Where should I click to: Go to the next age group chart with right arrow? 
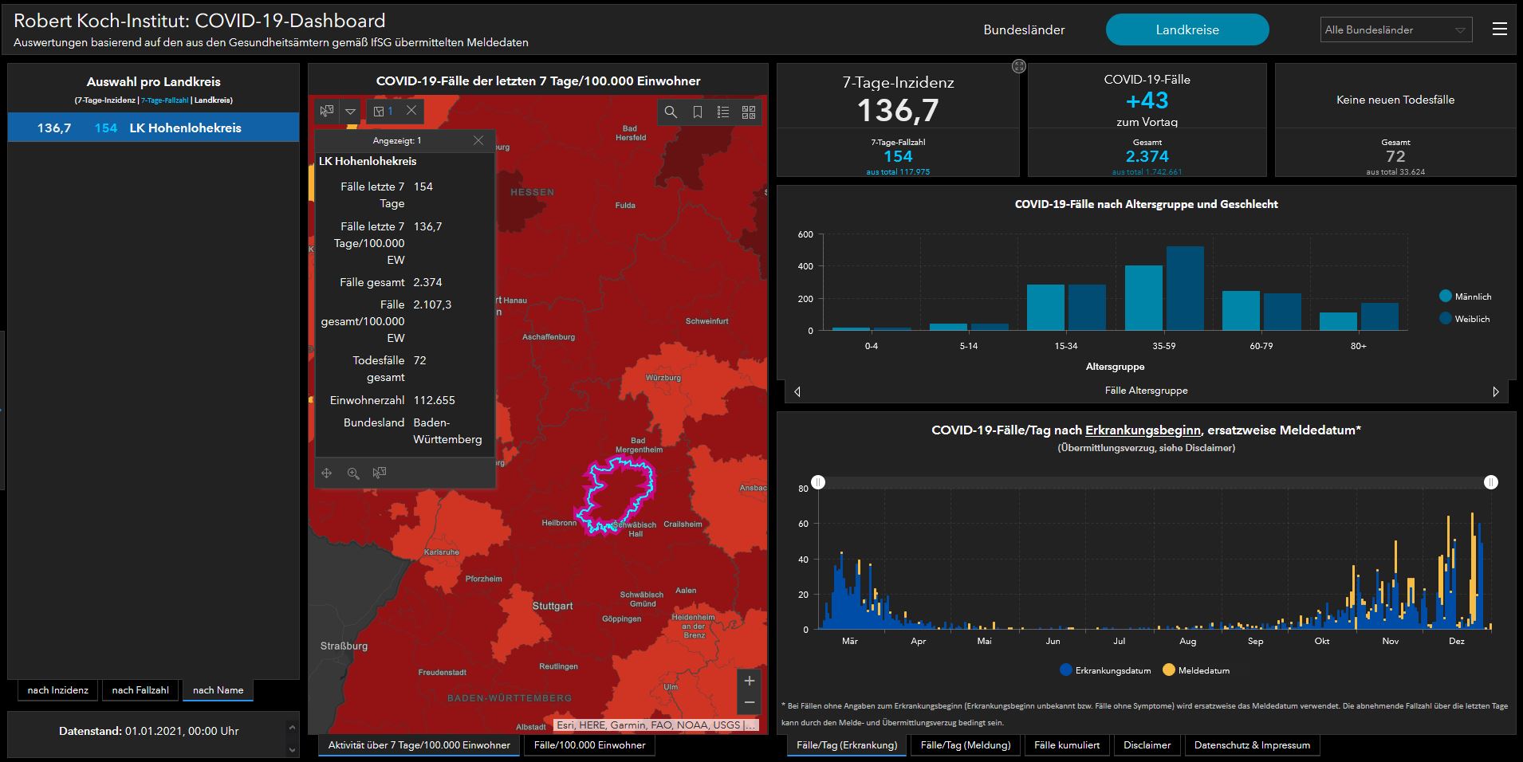click(1495, 391)
